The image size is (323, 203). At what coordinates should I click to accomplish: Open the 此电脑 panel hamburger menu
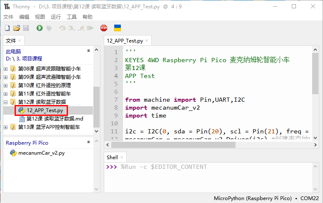click(89, 51)
